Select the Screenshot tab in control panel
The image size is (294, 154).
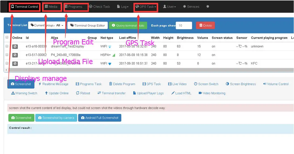pyautogui.click(x=21, y=84)
